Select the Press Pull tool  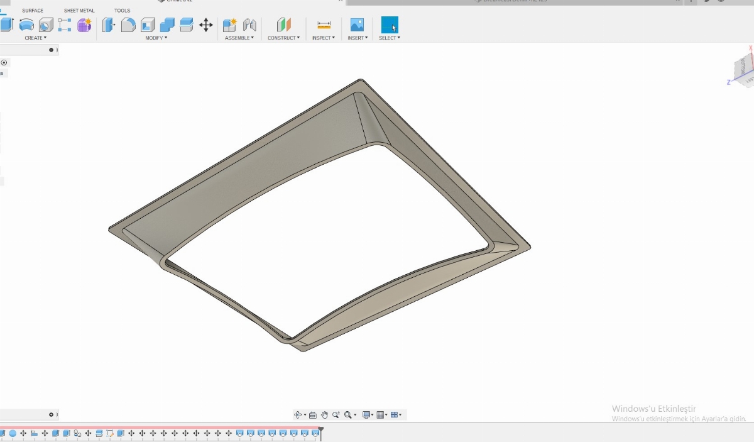[109, 25]
